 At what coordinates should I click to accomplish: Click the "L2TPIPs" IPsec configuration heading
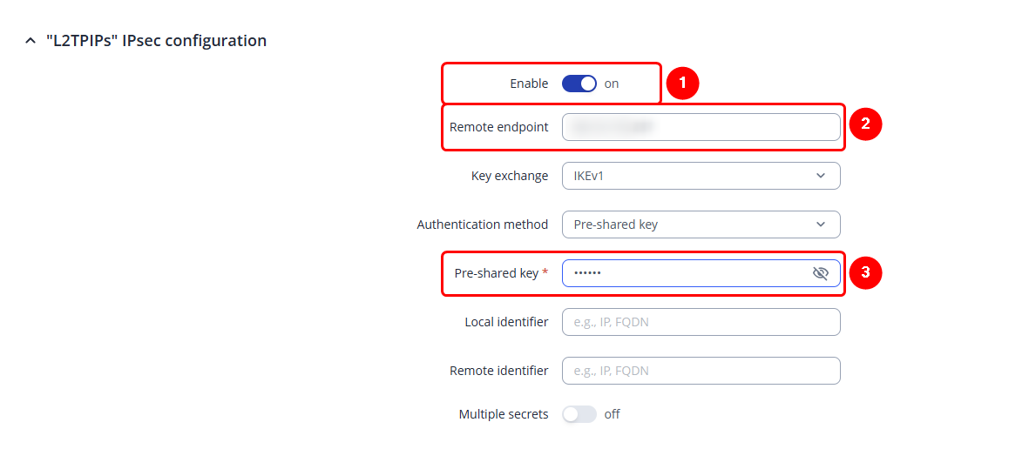(156, 41)
